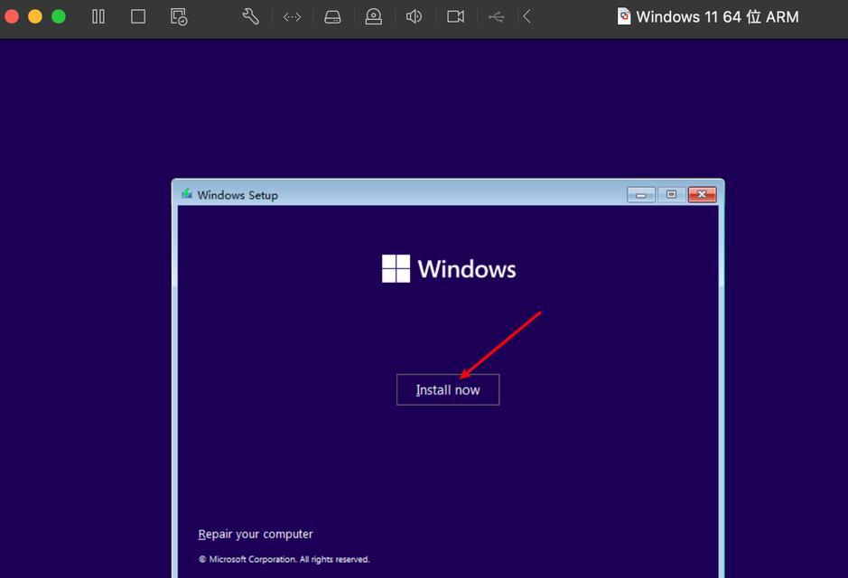
Task: Click the Windows Setup title text
Action: pos(238,195)
